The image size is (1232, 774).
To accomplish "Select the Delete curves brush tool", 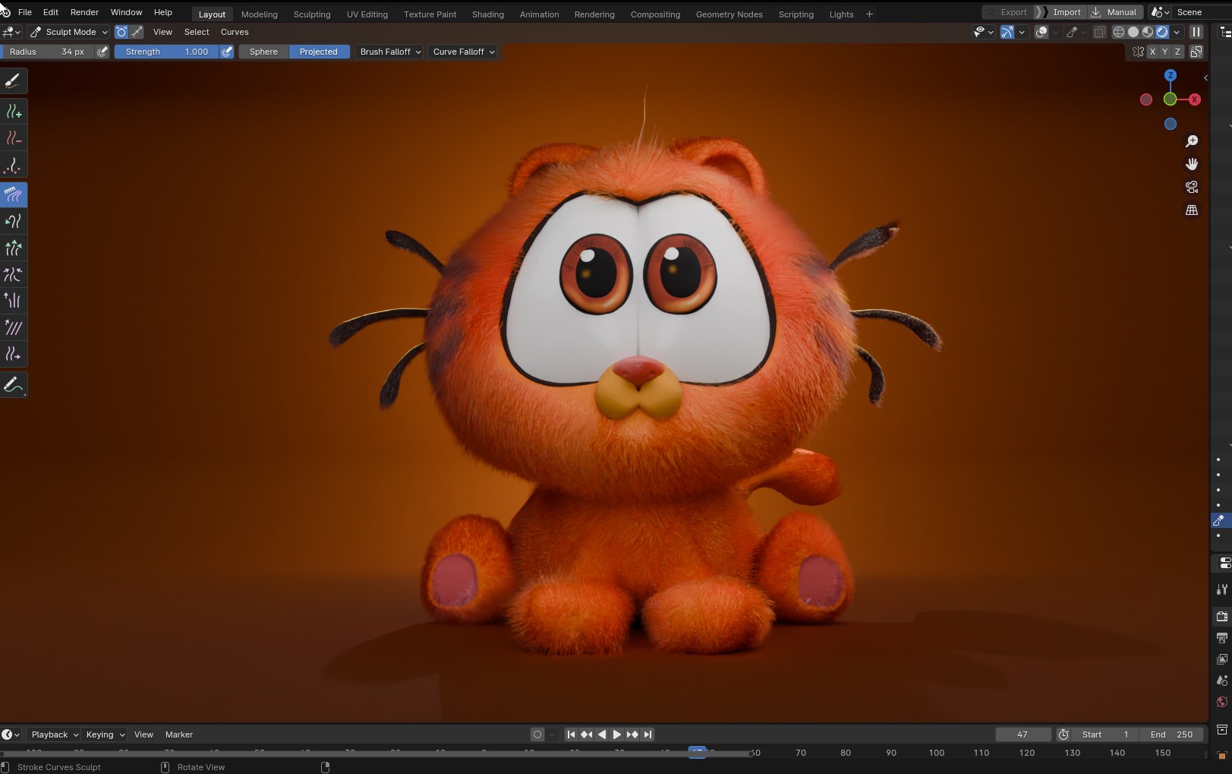I will pos(14,138).
